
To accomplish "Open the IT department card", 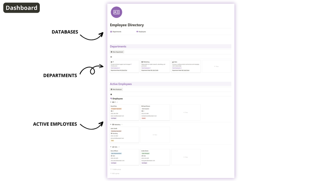I will pyautogui.click(x=125, y=66).
